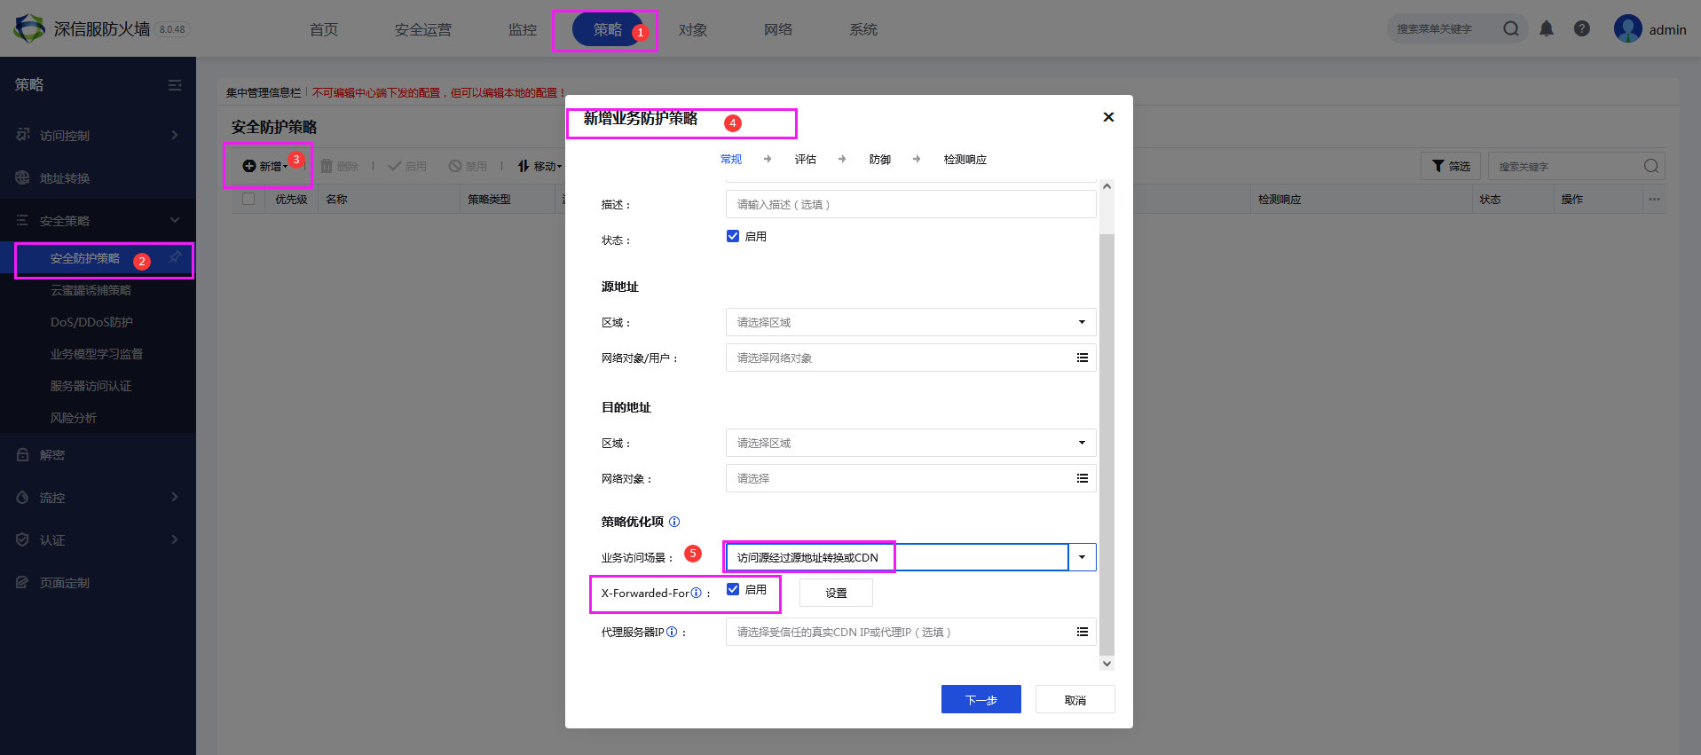Open DoS/DDoS防护 in the sidebar

91,322
